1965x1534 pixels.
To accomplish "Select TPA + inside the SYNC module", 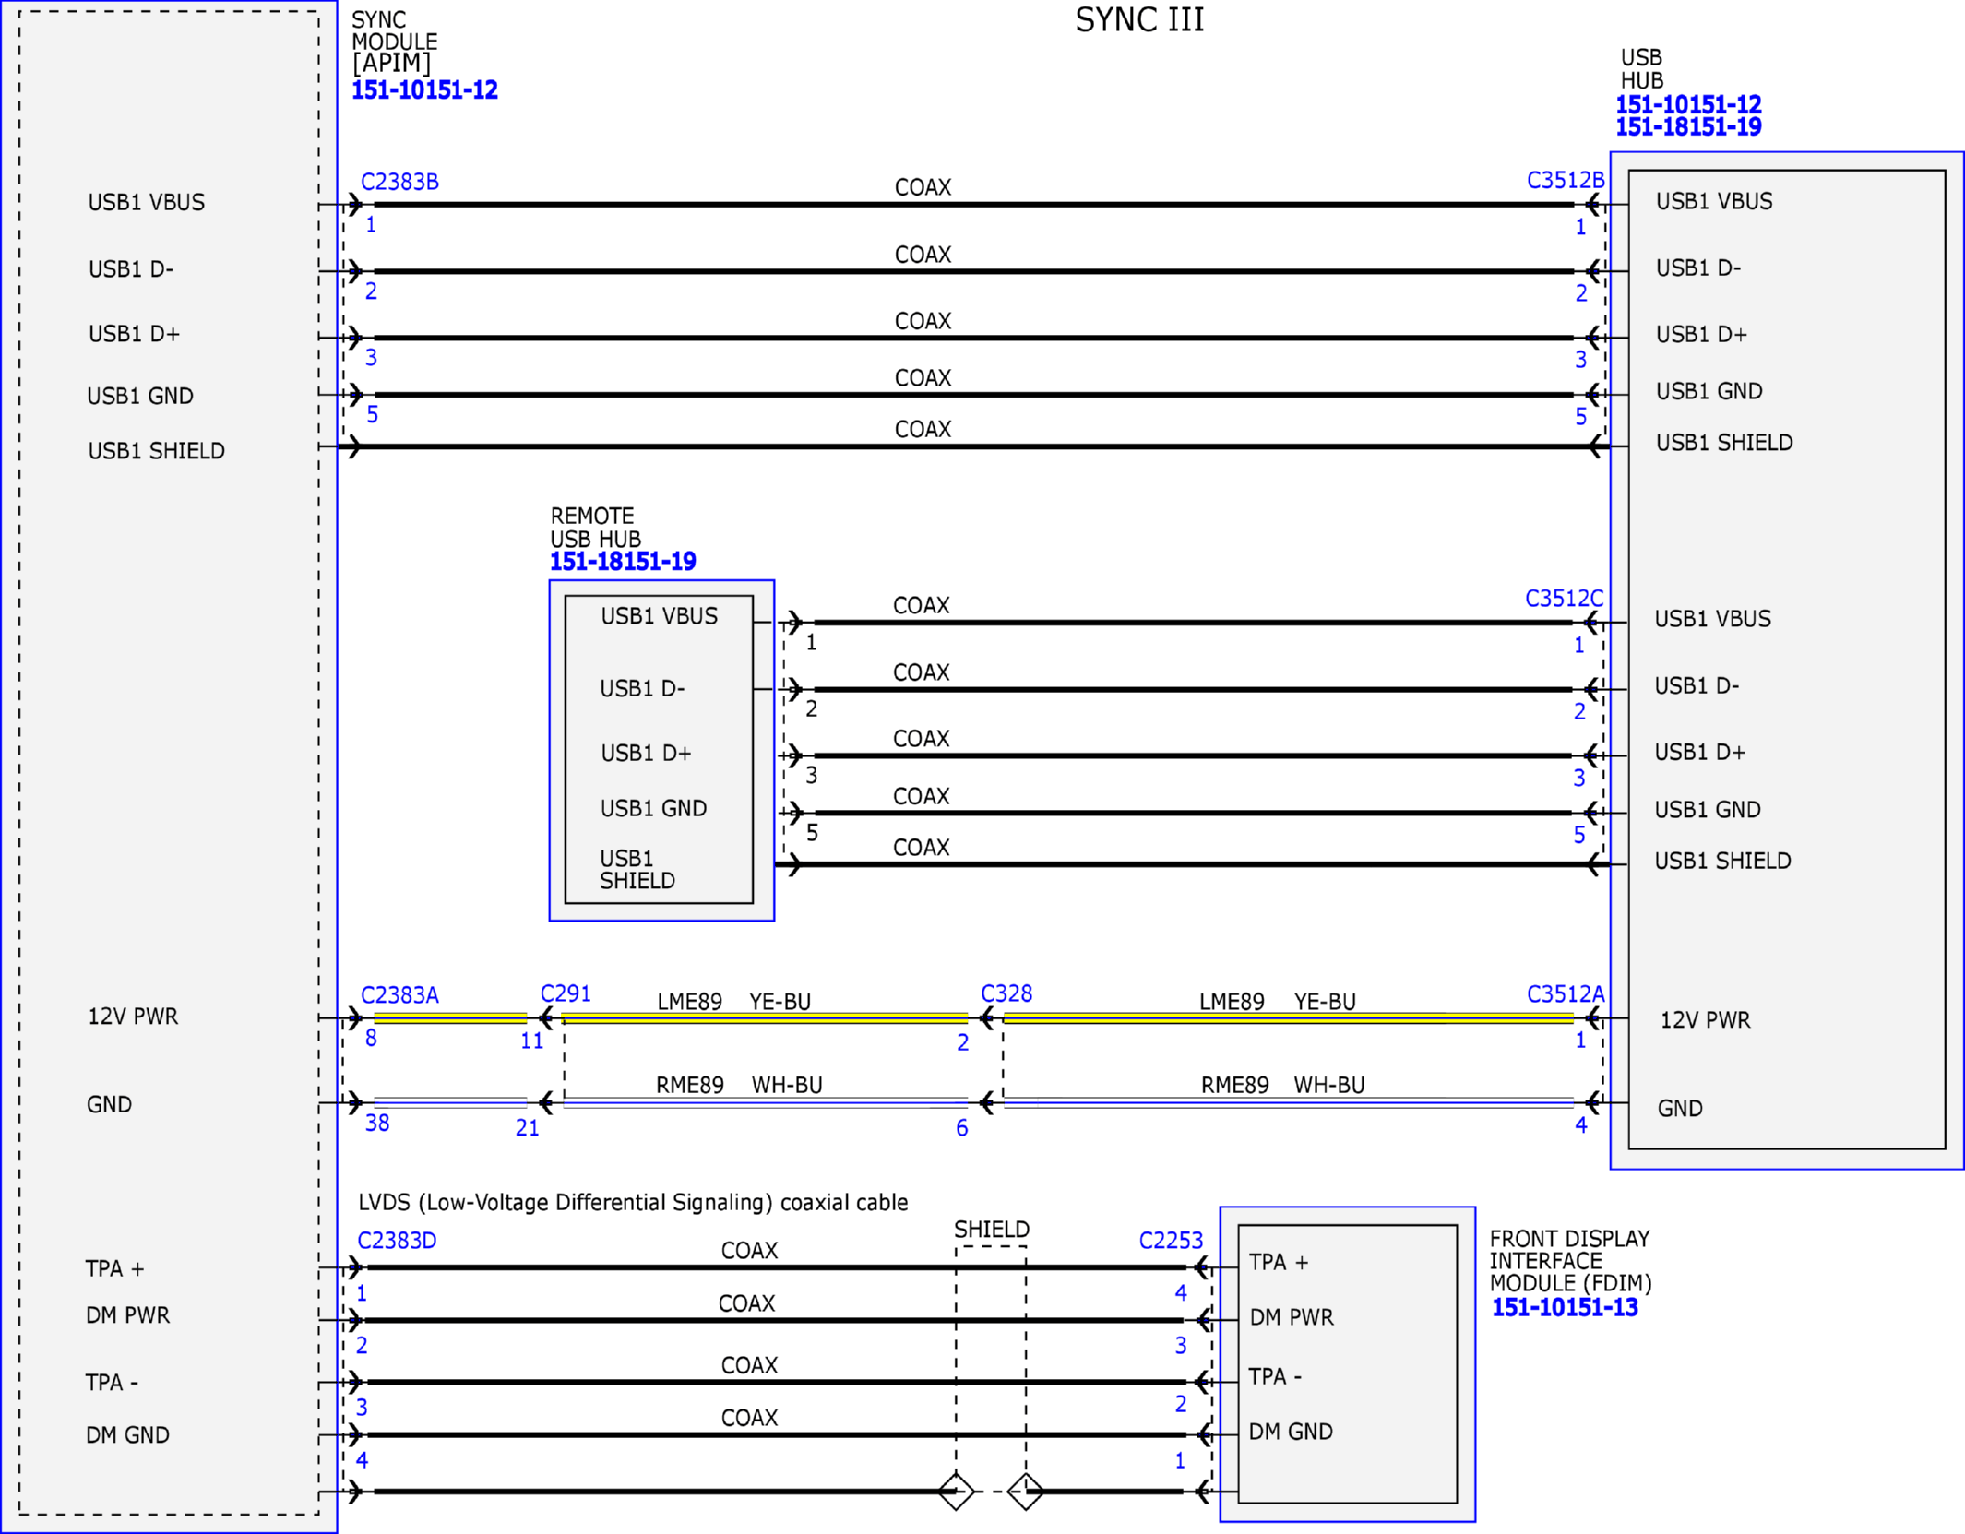I will coord(115,1269).
